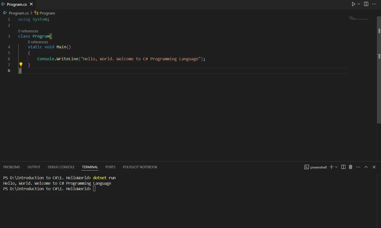Open 0 references above Main method

coord(38,42)
